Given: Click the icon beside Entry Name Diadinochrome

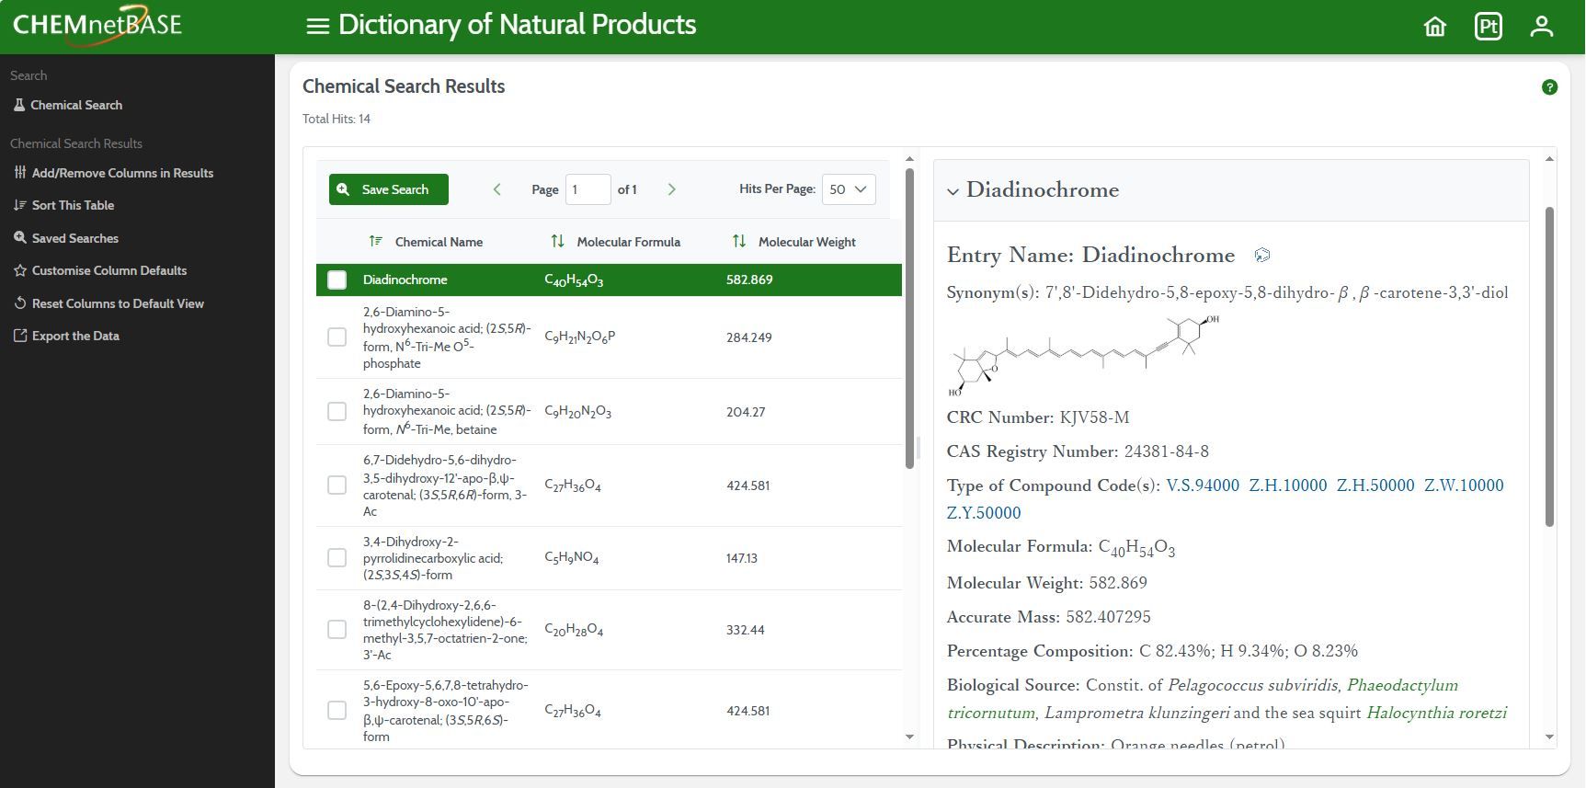Looking at the screenshot, I should pos(1262,256).
